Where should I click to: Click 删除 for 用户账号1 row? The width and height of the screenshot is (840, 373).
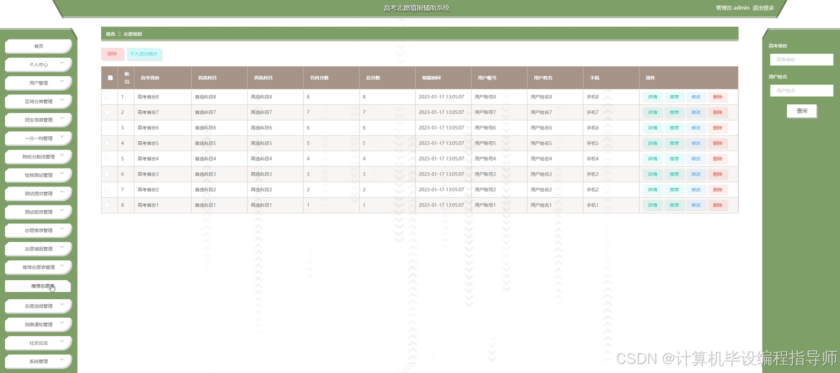coord(717,205)
